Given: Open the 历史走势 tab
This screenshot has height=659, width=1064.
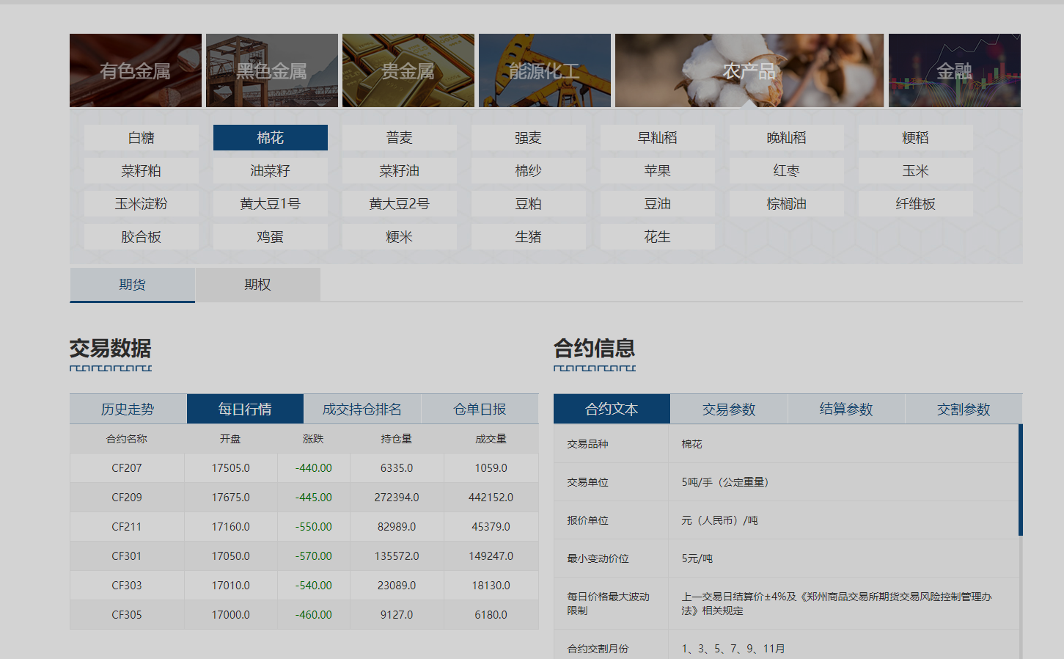Looking at the screenshot, I should click(128, 409).
